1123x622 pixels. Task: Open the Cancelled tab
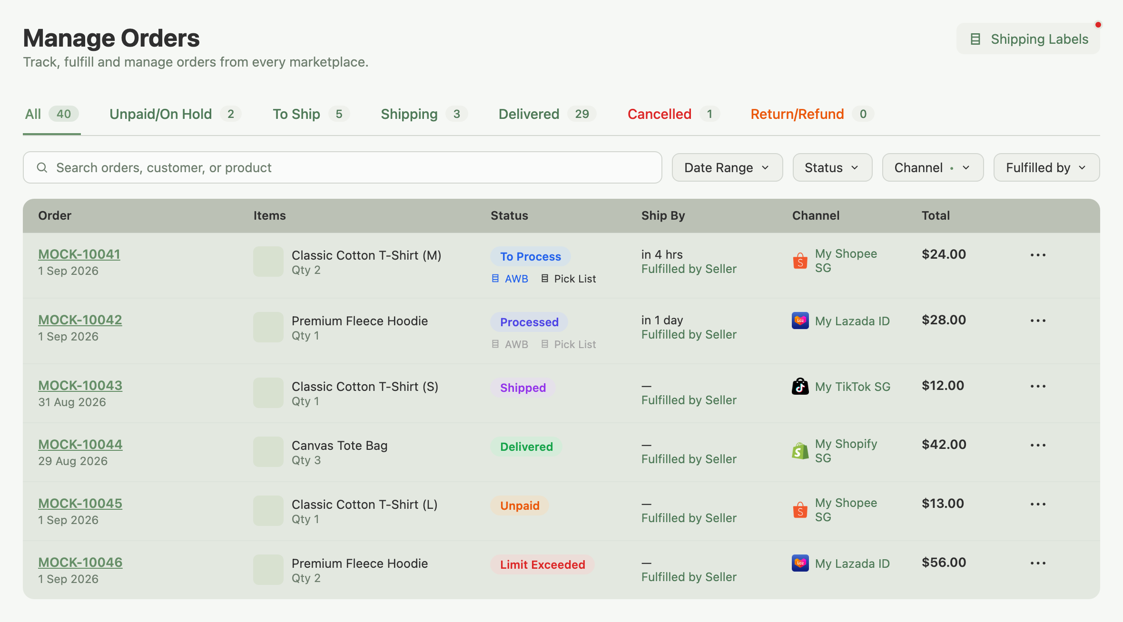coord(673,114)
